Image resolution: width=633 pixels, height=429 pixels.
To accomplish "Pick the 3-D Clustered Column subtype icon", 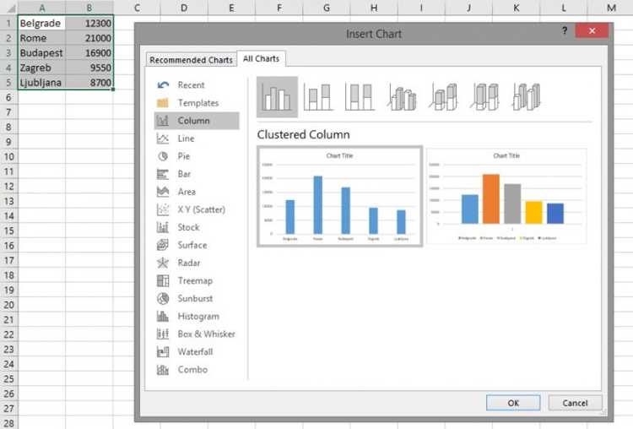I will coord(402,97).
